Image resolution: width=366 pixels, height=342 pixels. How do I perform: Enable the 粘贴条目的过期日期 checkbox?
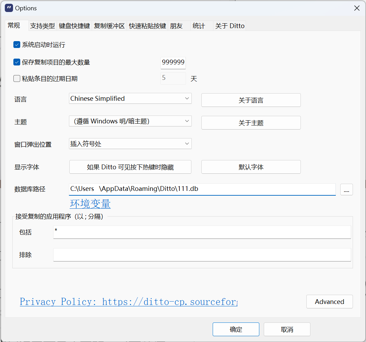click(17, 79)
